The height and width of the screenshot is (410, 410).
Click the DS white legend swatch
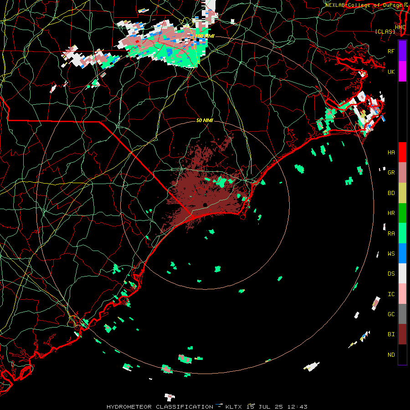tap(402, 273)
